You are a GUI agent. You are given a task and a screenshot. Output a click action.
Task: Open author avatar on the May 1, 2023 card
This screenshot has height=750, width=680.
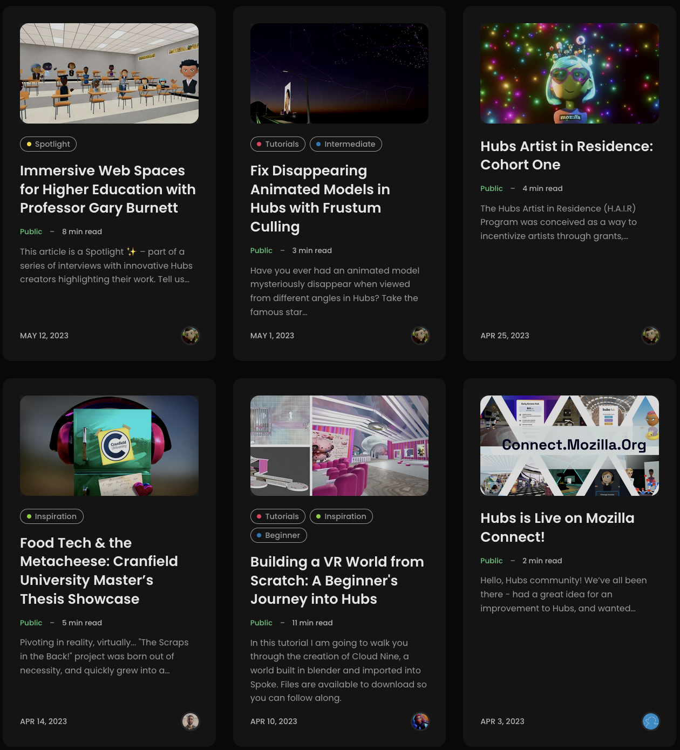coord(420,336)
